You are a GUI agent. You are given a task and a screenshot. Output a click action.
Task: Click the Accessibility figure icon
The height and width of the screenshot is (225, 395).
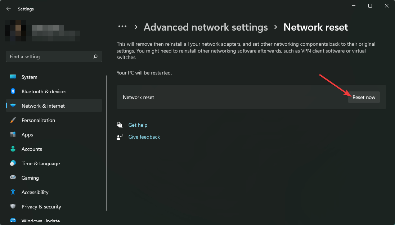pyautogui.click(x=12, y=192)
